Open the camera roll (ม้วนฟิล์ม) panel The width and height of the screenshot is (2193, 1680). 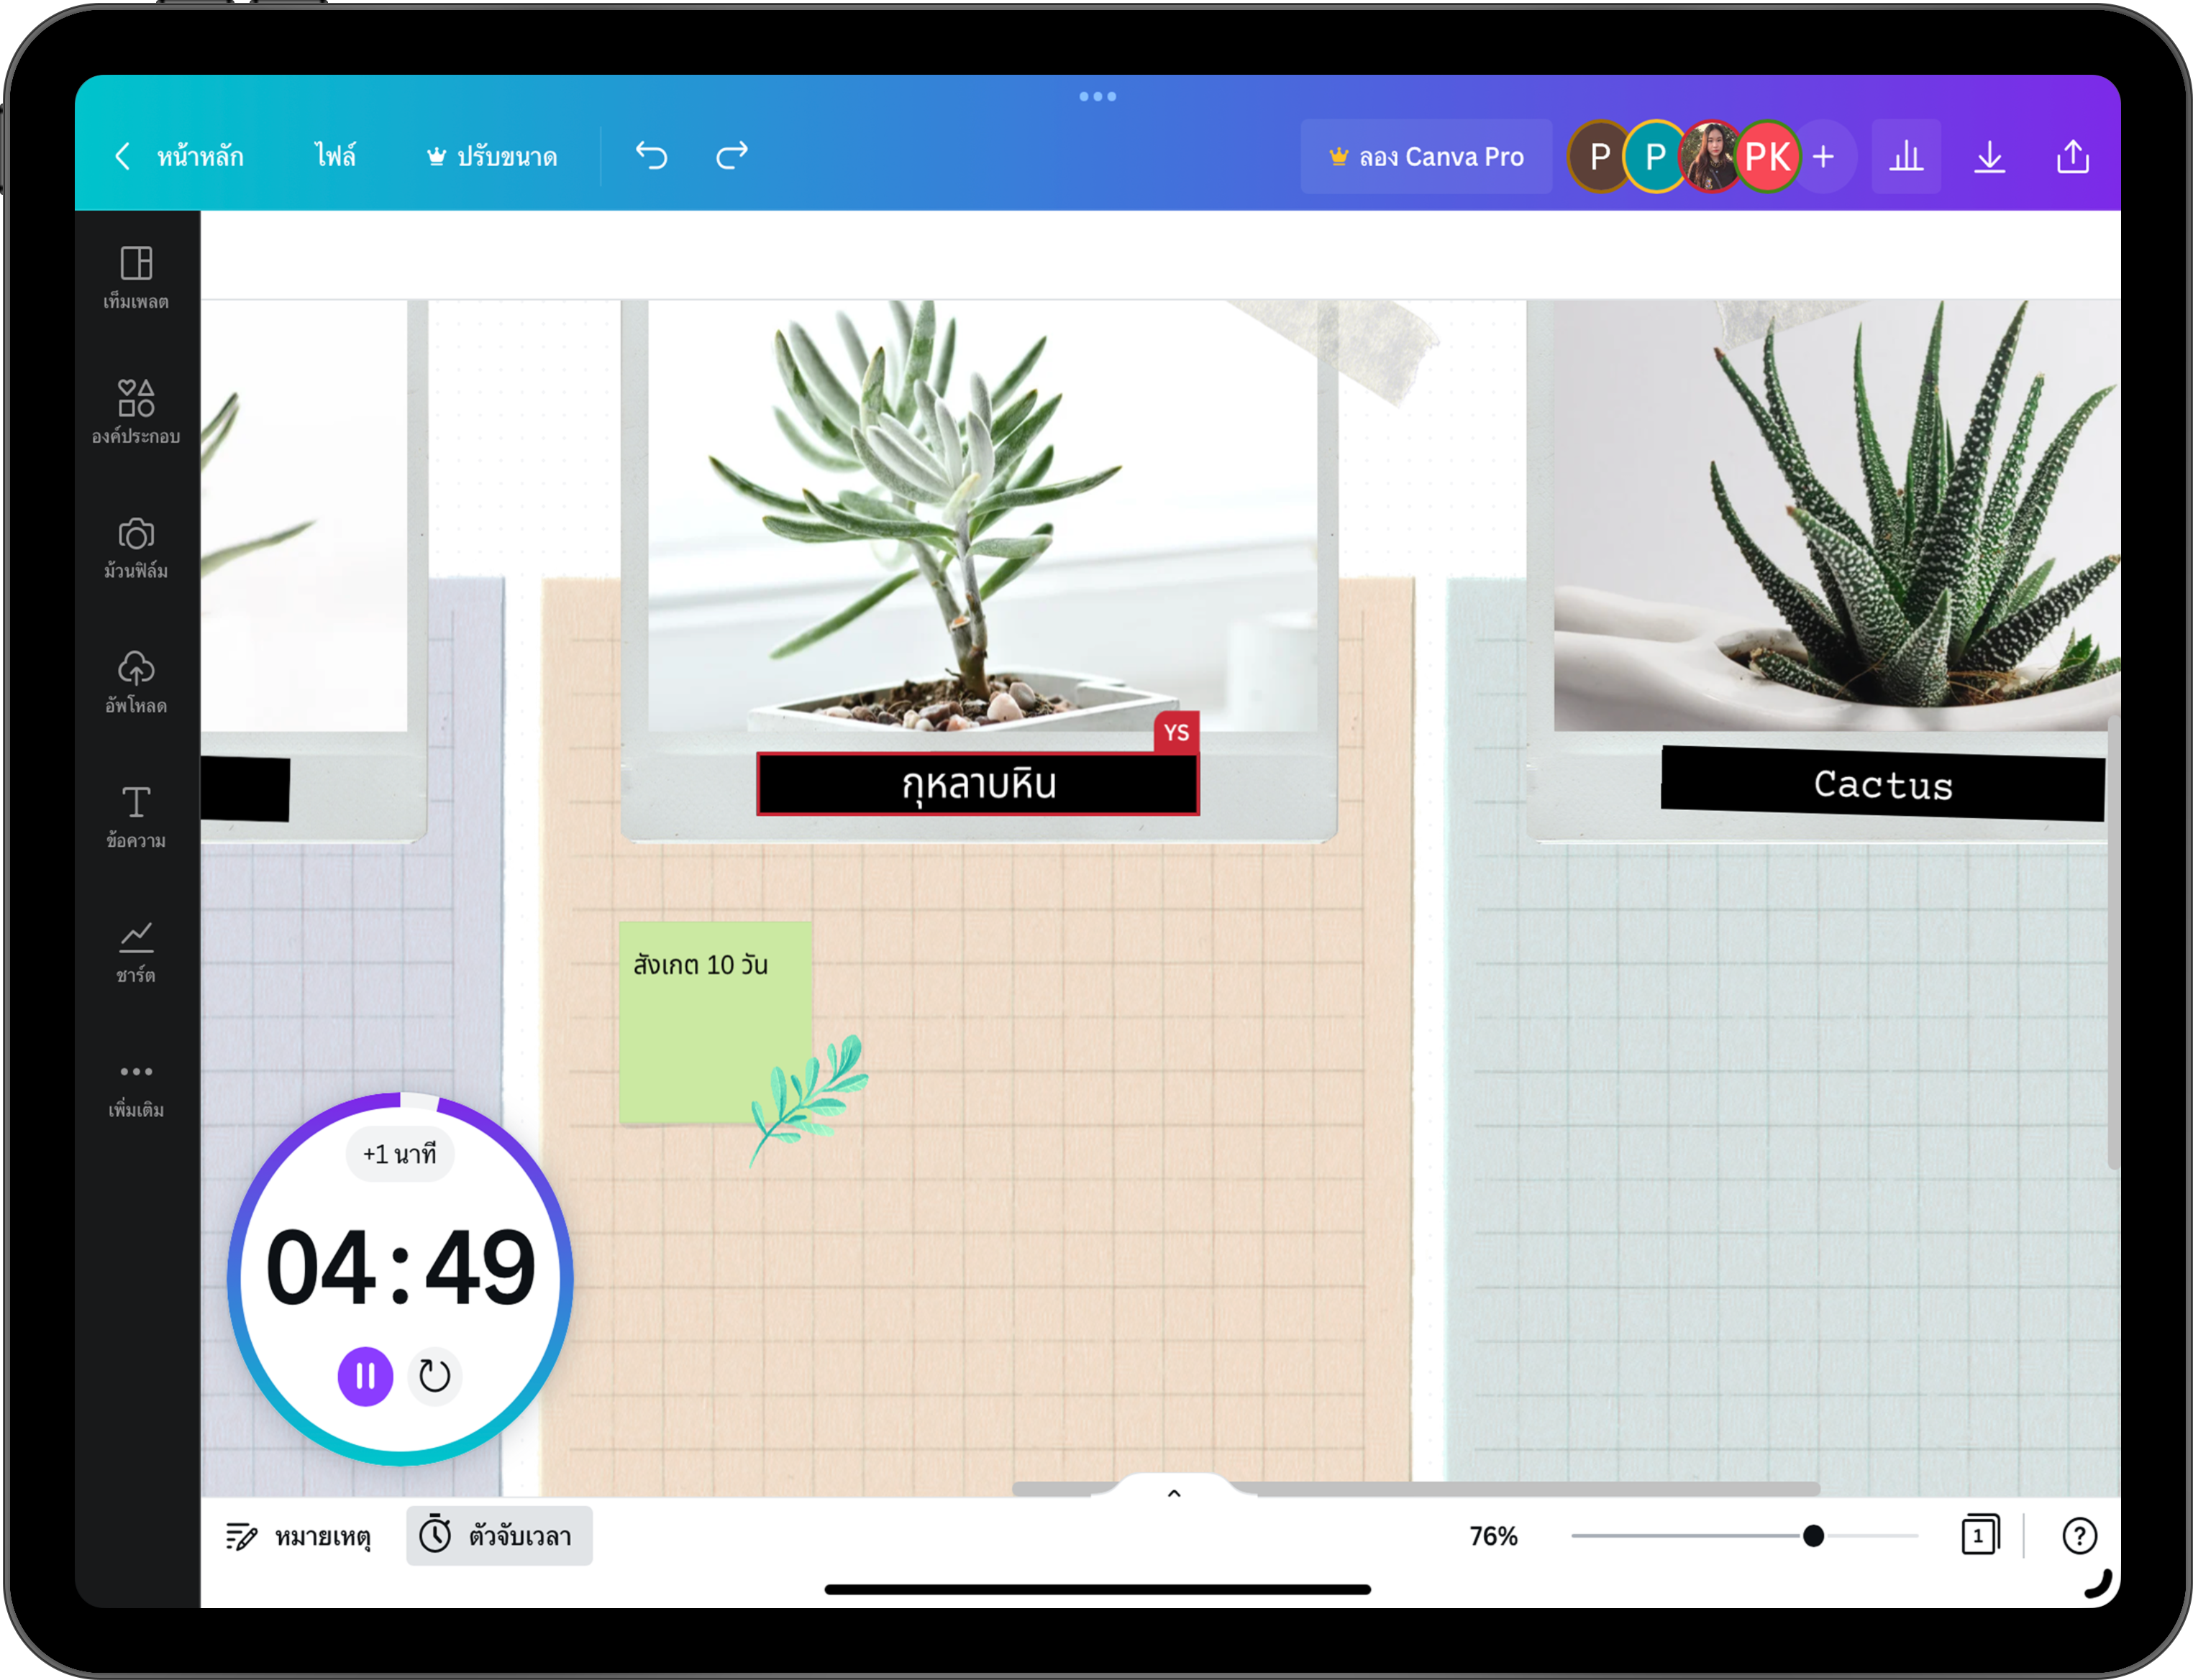tap(136, 546)
